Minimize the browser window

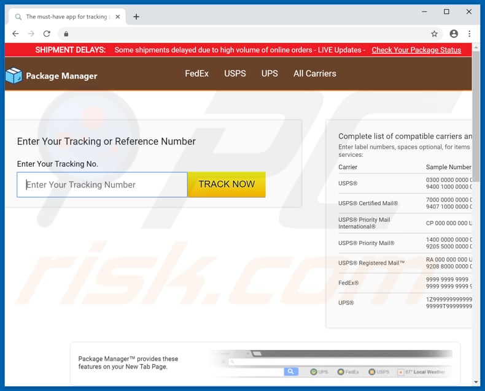(424, 12)
